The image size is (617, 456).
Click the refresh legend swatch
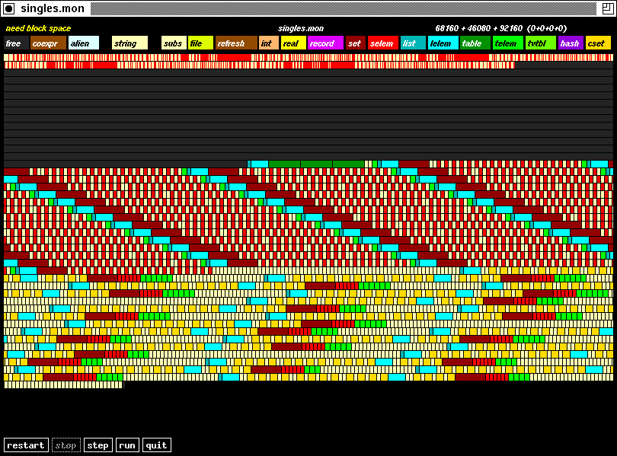coord(236,43)
